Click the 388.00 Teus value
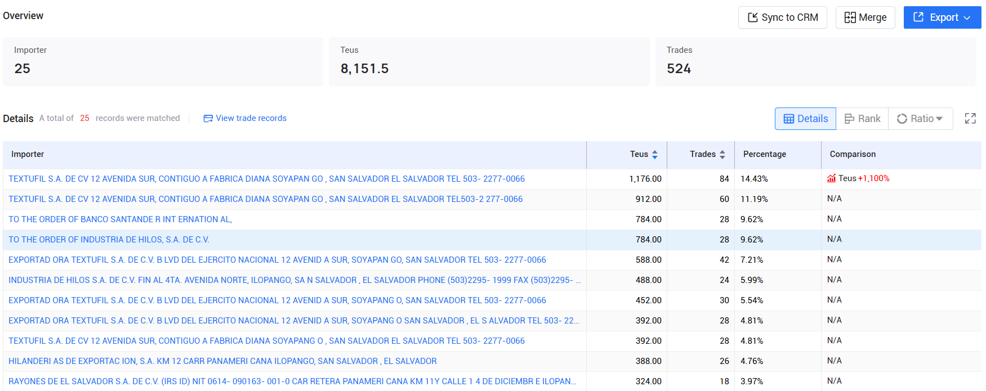This screenshot has width=986, height=391. (649, 361)
